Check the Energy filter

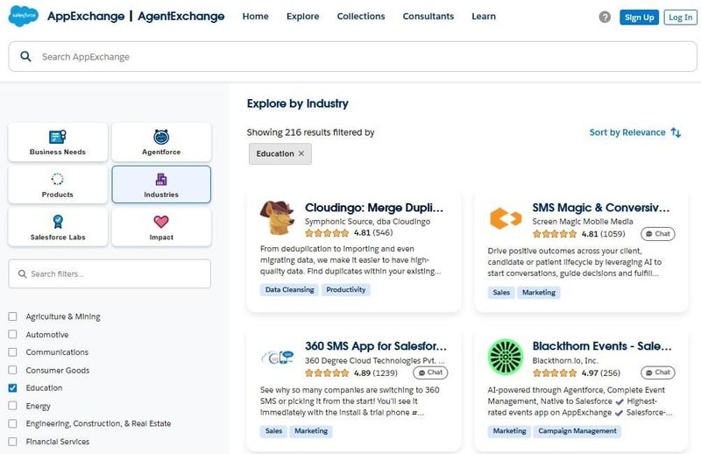coord(12,406)
